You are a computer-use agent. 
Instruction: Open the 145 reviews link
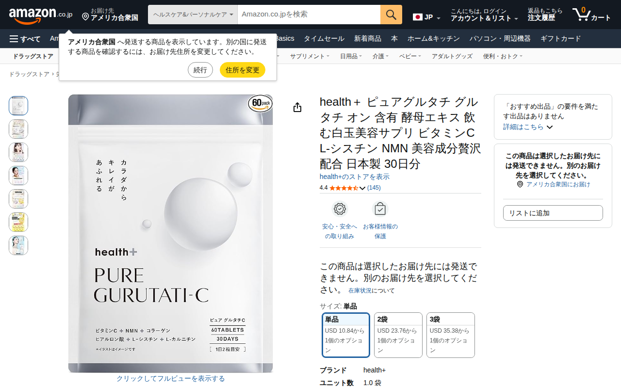point(374,188)
